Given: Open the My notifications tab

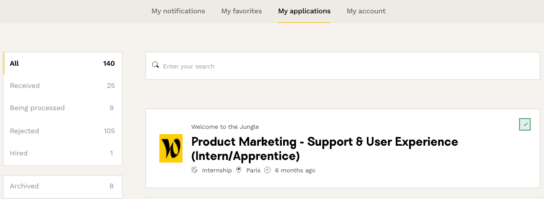Looking at the screenshot, I should pos(178,11).
